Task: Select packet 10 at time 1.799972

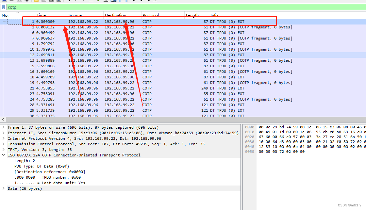Action: coord(183,49)
